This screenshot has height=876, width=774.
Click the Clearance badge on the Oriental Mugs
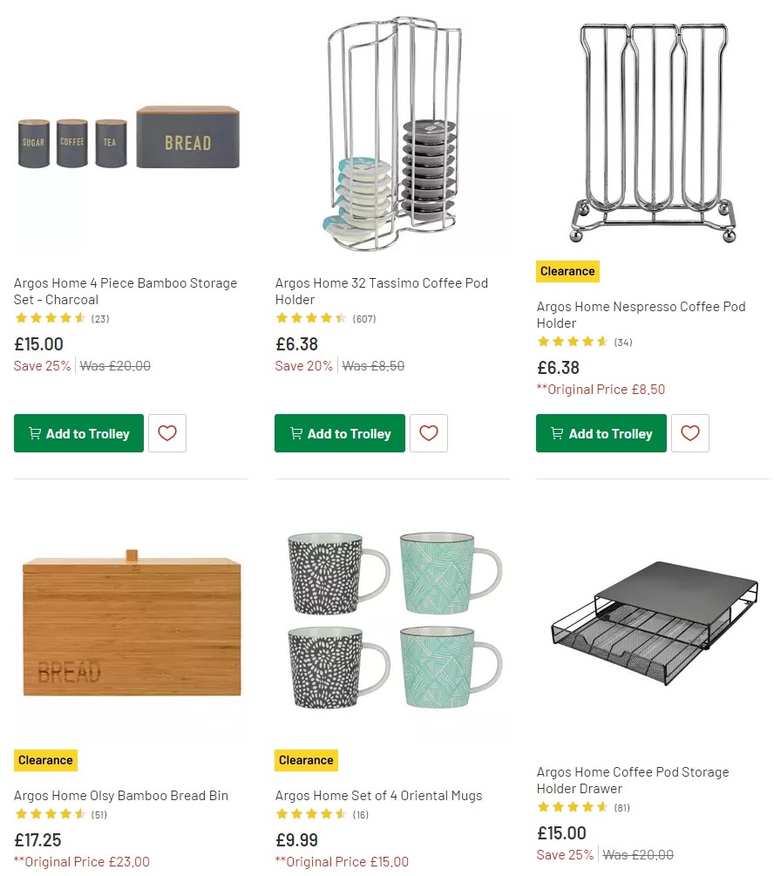pos(306,759)
